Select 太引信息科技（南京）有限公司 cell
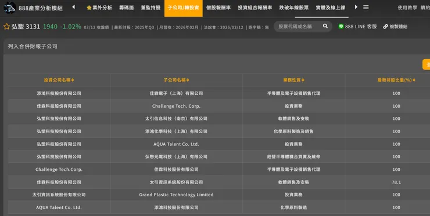 click(x=176, y=119)
